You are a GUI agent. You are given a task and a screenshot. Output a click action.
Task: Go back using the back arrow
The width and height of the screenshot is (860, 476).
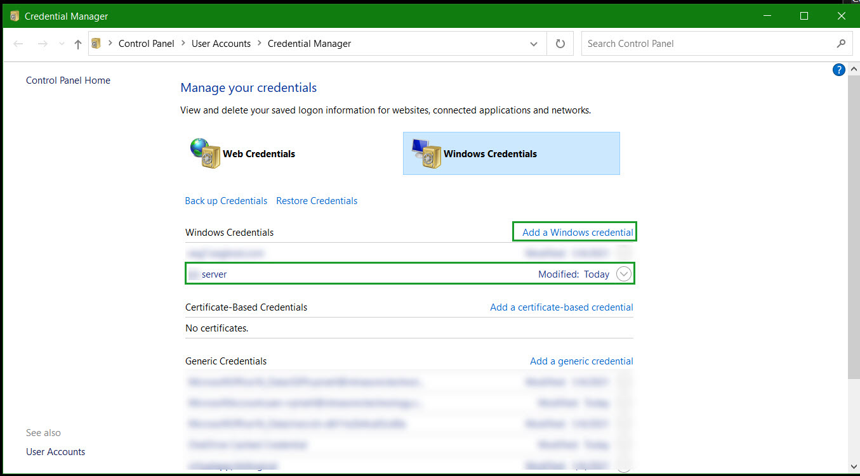pos(18,44)
